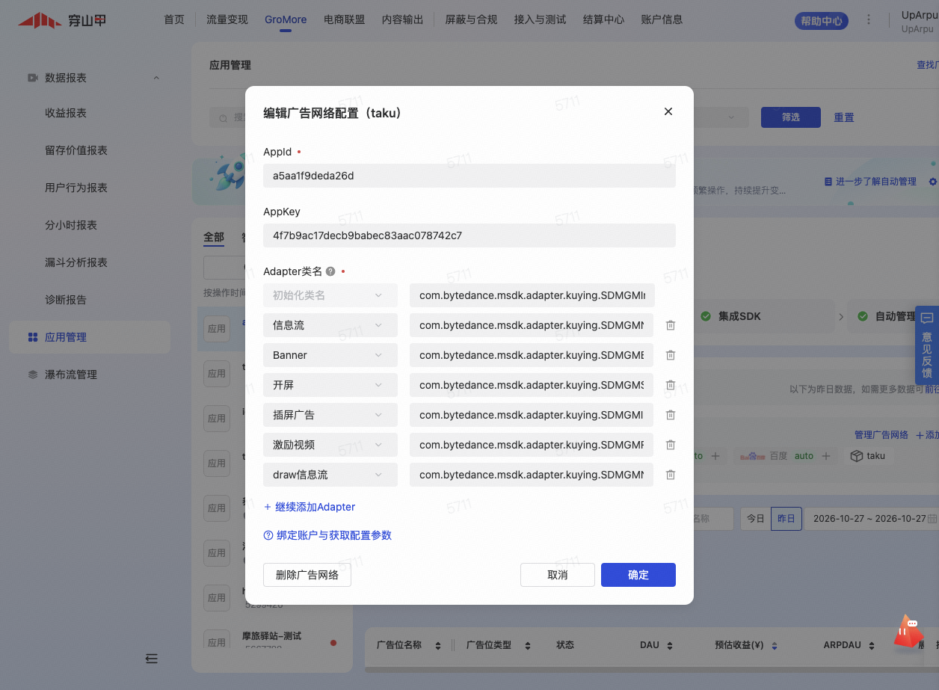Screen dimensions: 939x690
Task: Click the 管理广告网络 link
Action: pos(881,434)
